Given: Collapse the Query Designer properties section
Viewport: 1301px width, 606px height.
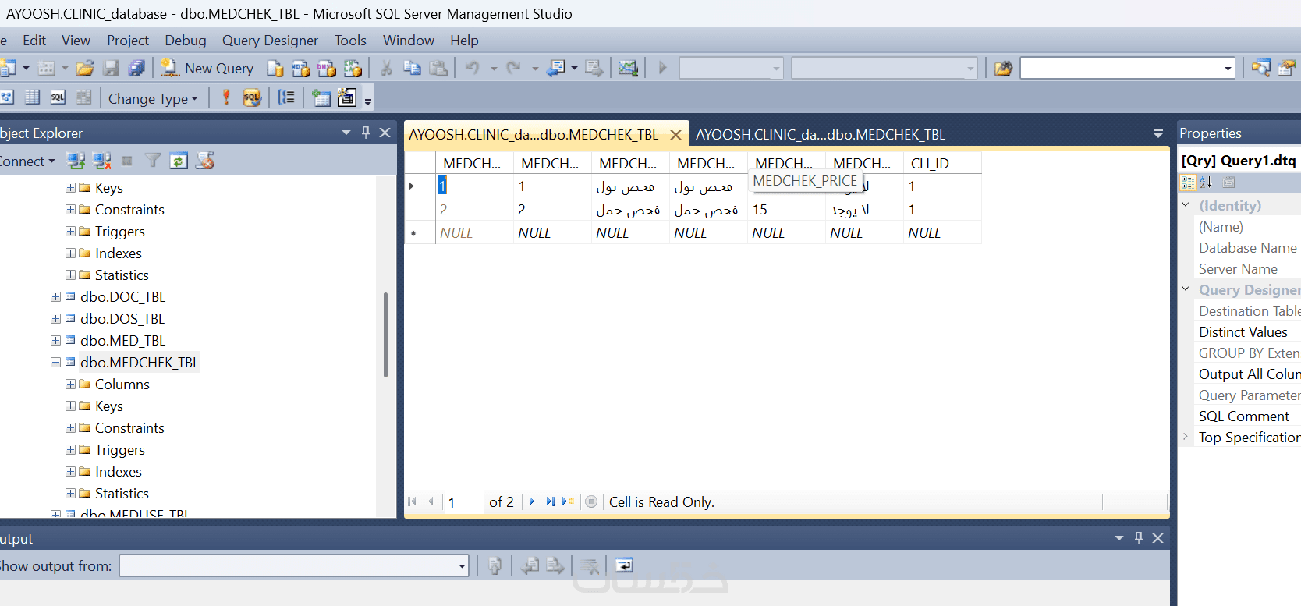Looking at the screenshot, I should 1186,289.
